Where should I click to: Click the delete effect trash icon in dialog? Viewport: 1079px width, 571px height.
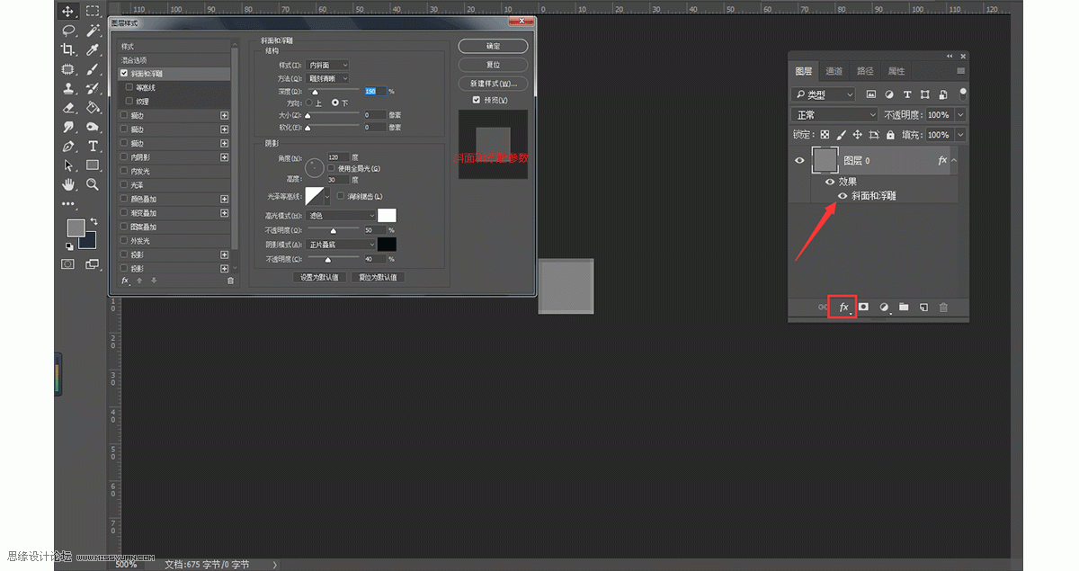click(x=230, y=281)
